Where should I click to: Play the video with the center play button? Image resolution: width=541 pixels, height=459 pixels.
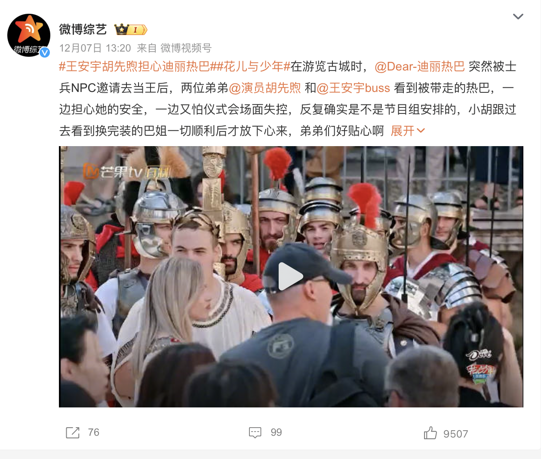(291, 276)
